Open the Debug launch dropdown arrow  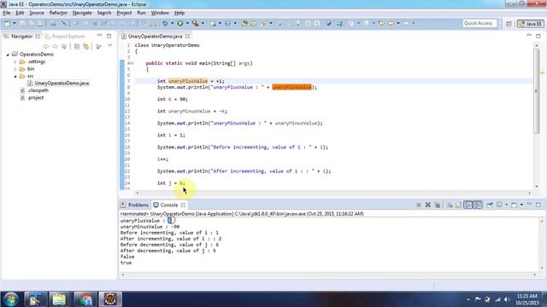[172, 23]
